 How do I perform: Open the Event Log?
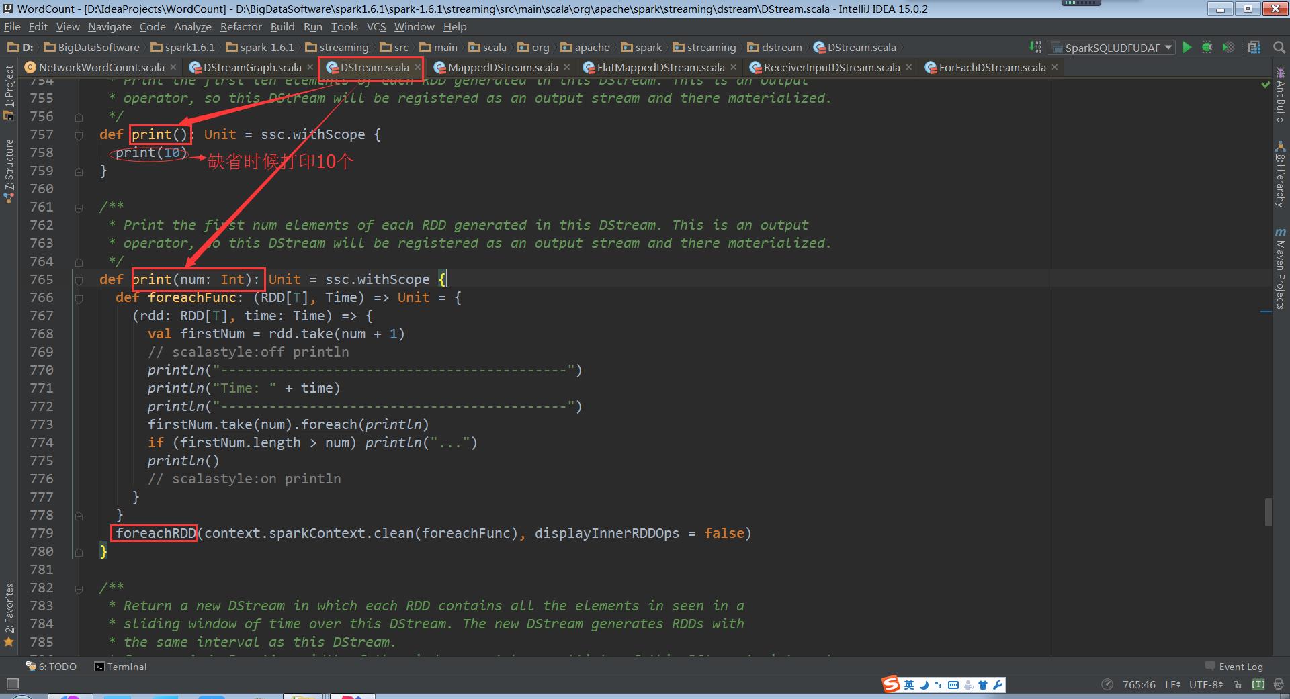tap(1234, 667)
